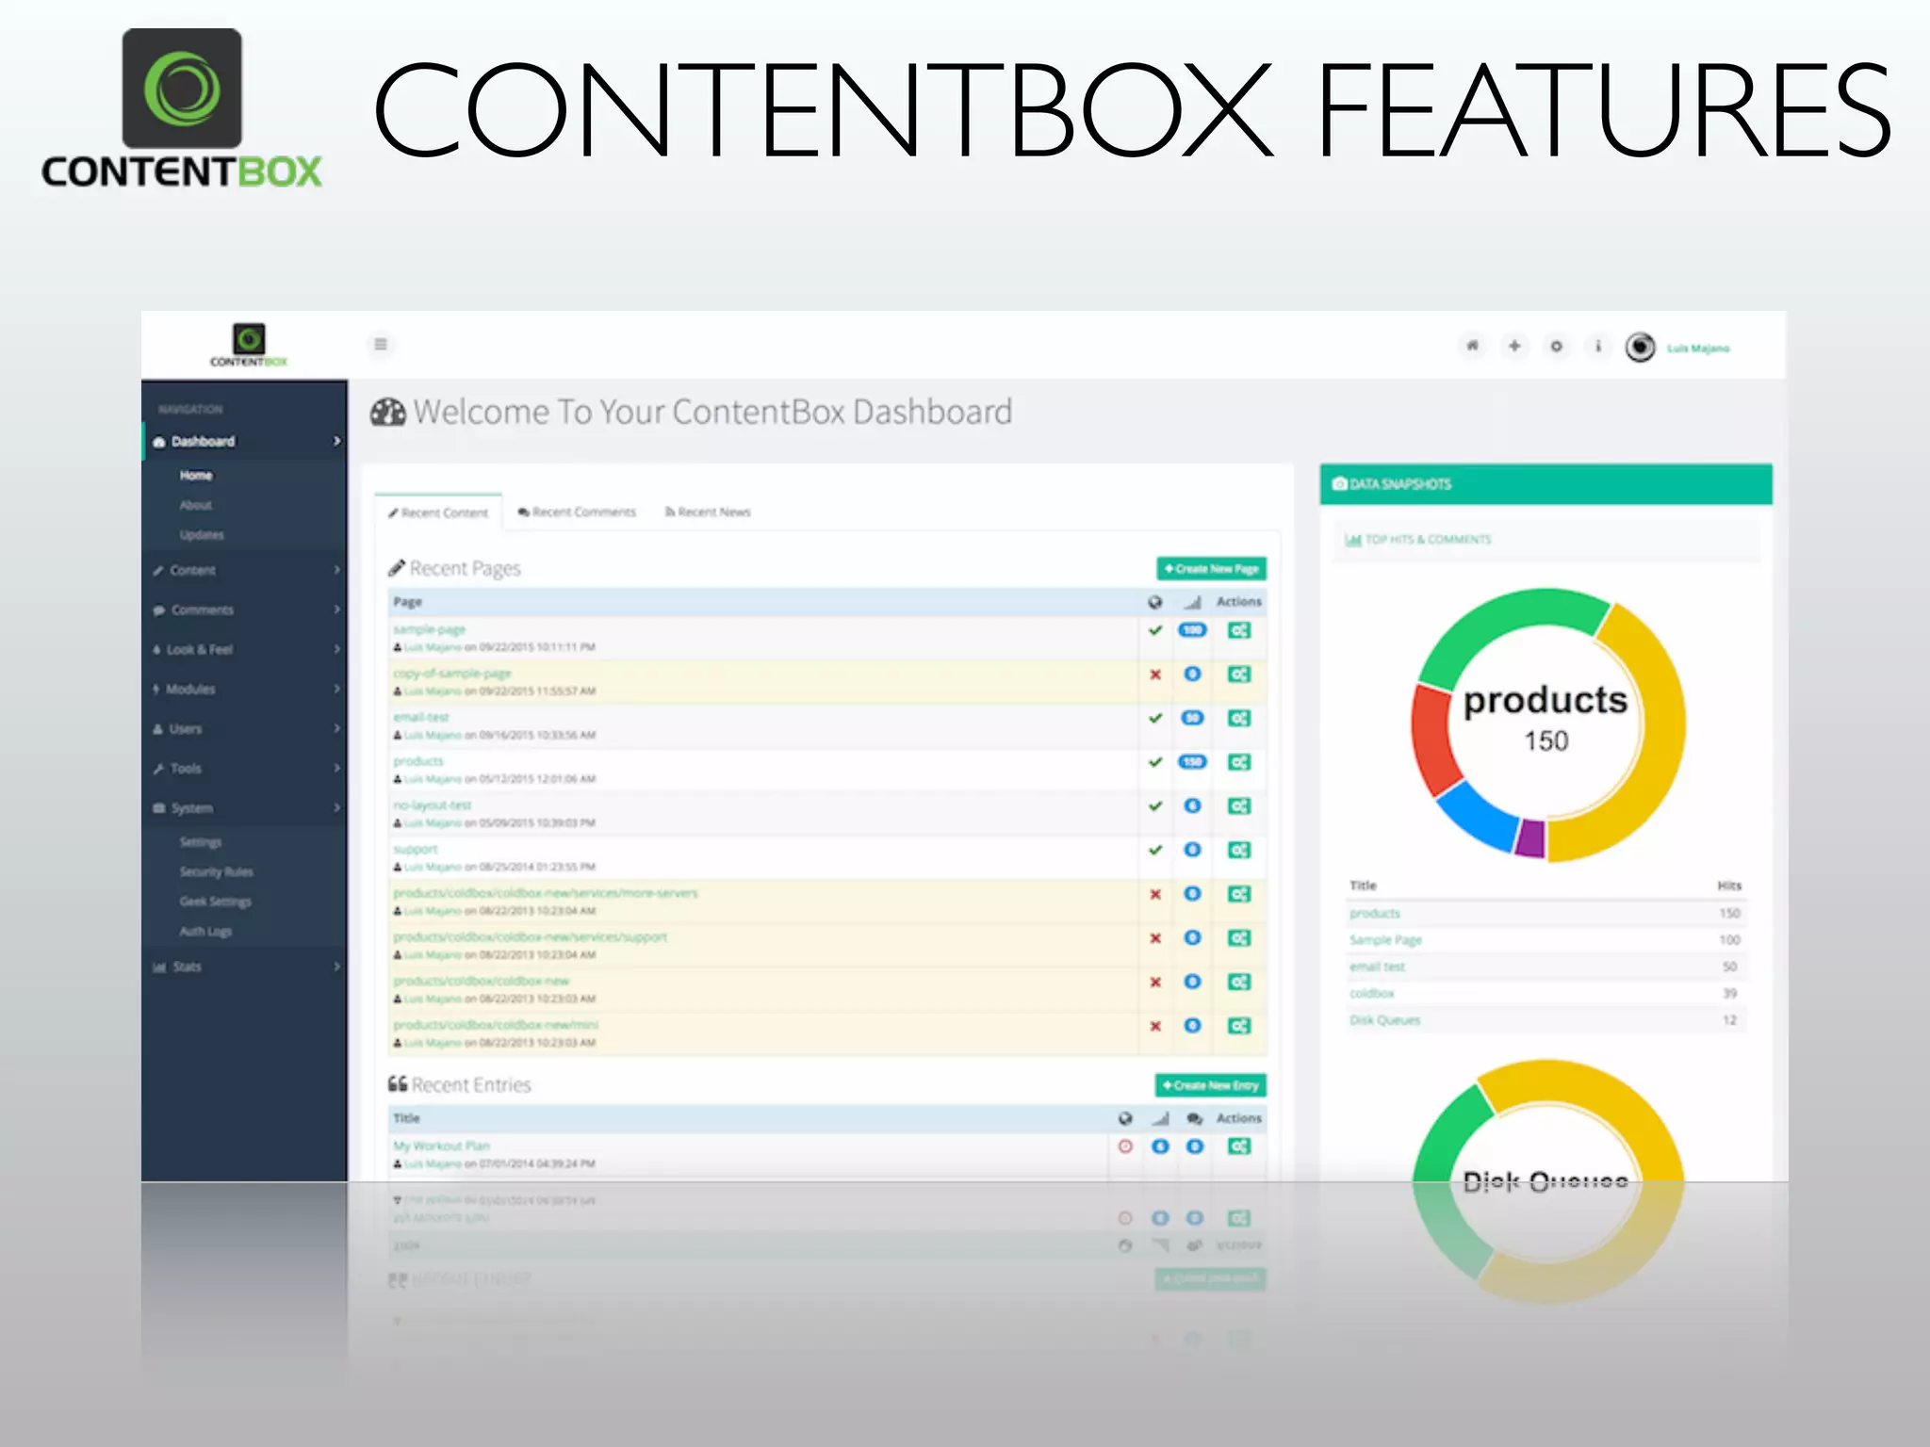The image size is (1930, 1447).
Task: Open Disk Queues link in top hits table
Action: [x=1384, y=1020]
